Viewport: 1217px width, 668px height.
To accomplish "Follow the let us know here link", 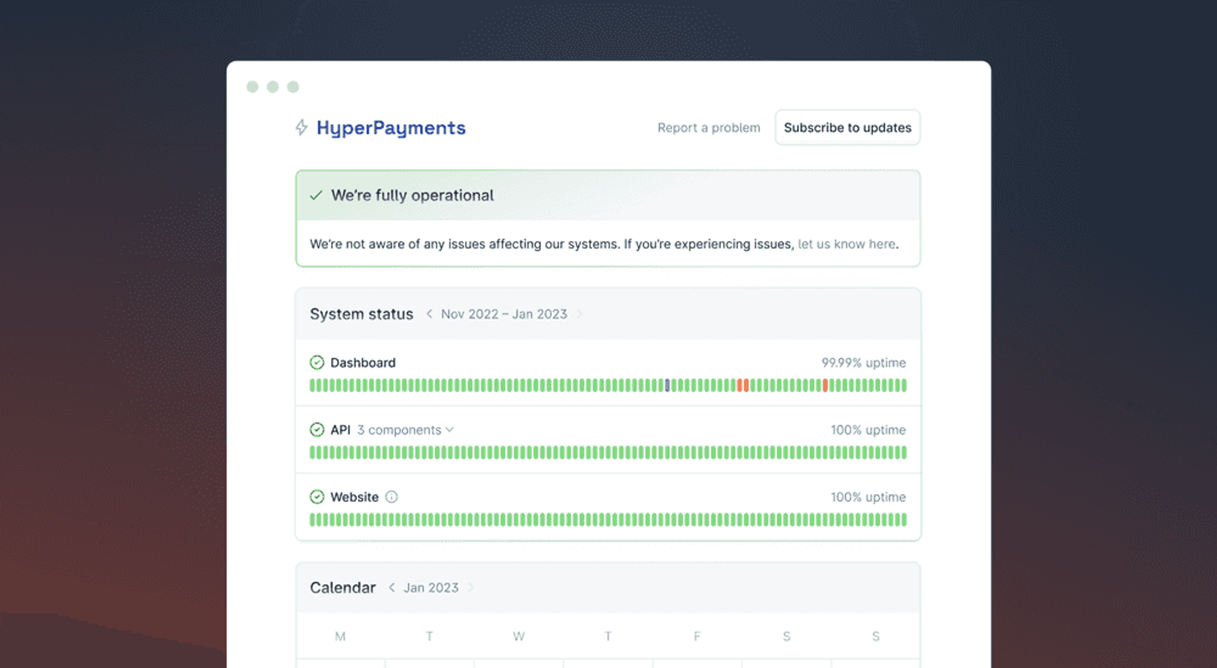I will pyautogui.click(x=846, y=244).
